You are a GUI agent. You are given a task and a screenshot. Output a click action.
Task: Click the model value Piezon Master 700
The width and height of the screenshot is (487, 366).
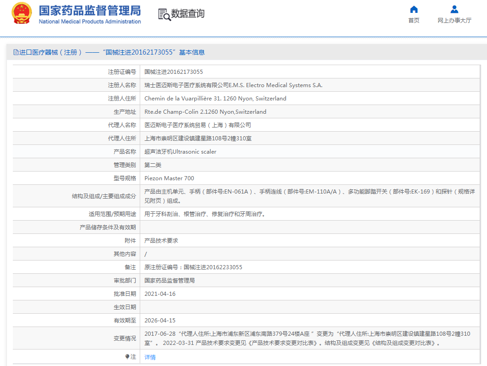(169, 178)
